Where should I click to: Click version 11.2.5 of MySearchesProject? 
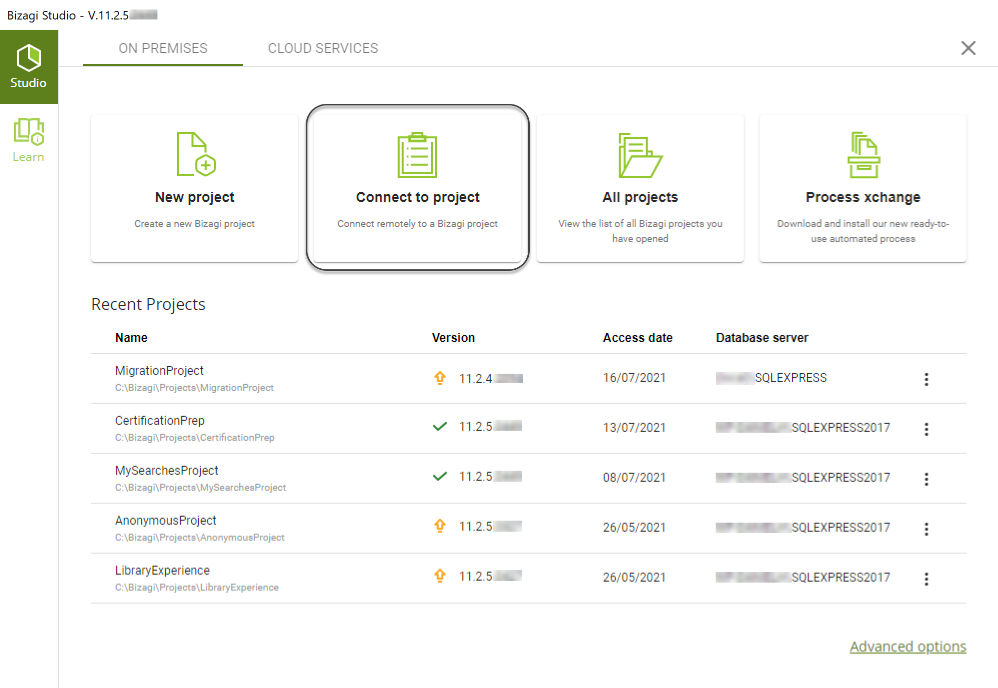click(x=490, y=476)
